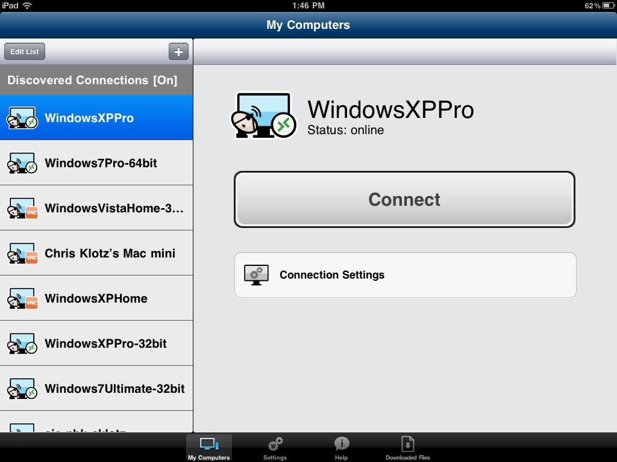Click the large WindowsXPPro computer icon in detail pane

tap(263, 115)
